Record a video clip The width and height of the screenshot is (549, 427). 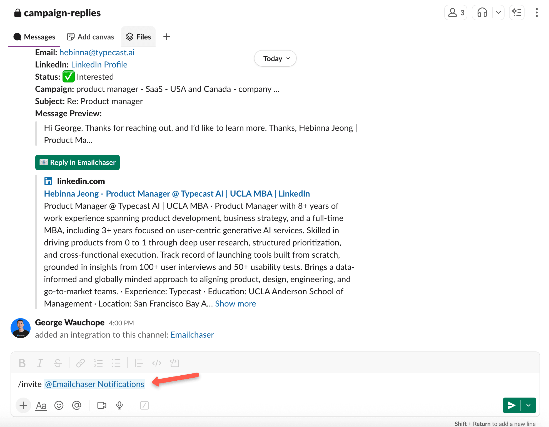pos(102,406)
